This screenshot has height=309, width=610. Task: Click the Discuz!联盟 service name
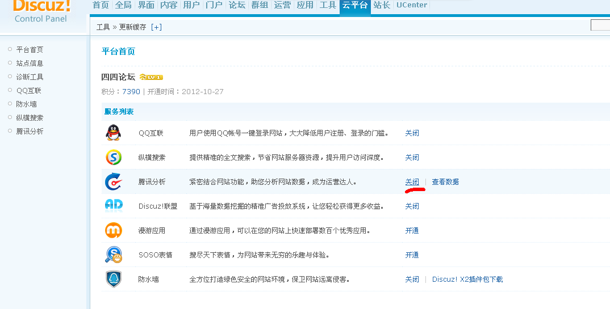[158, 206]
